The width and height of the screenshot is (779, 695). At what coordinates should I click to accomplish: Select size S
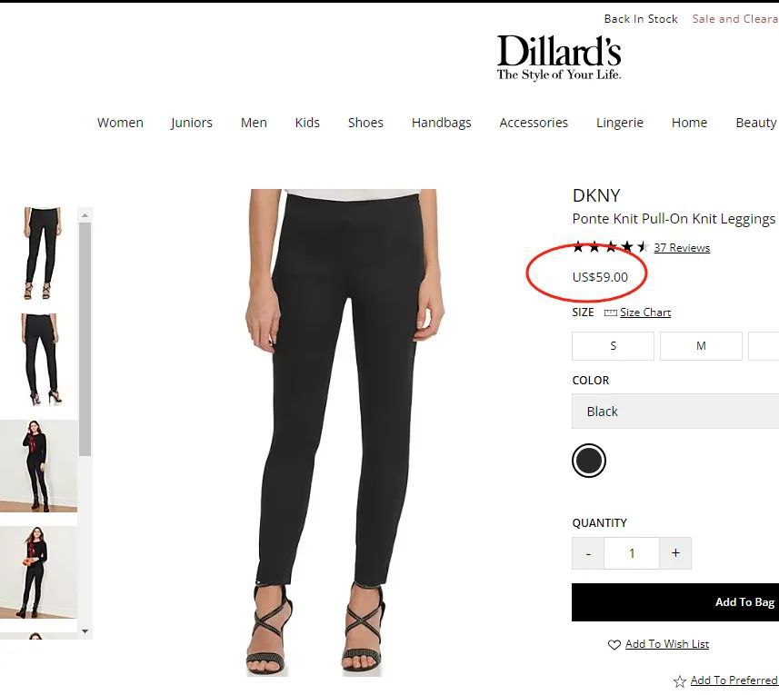(x=613, y=346)
